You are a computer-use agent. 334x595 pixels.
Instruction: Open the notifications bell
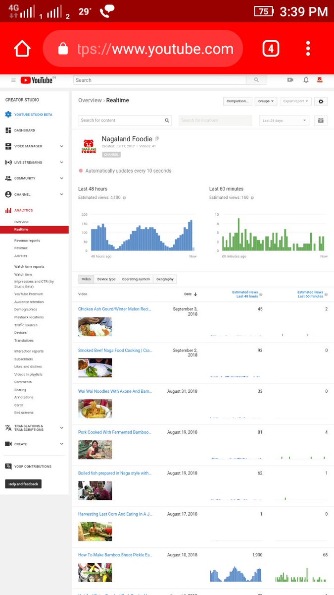(306, 80)
